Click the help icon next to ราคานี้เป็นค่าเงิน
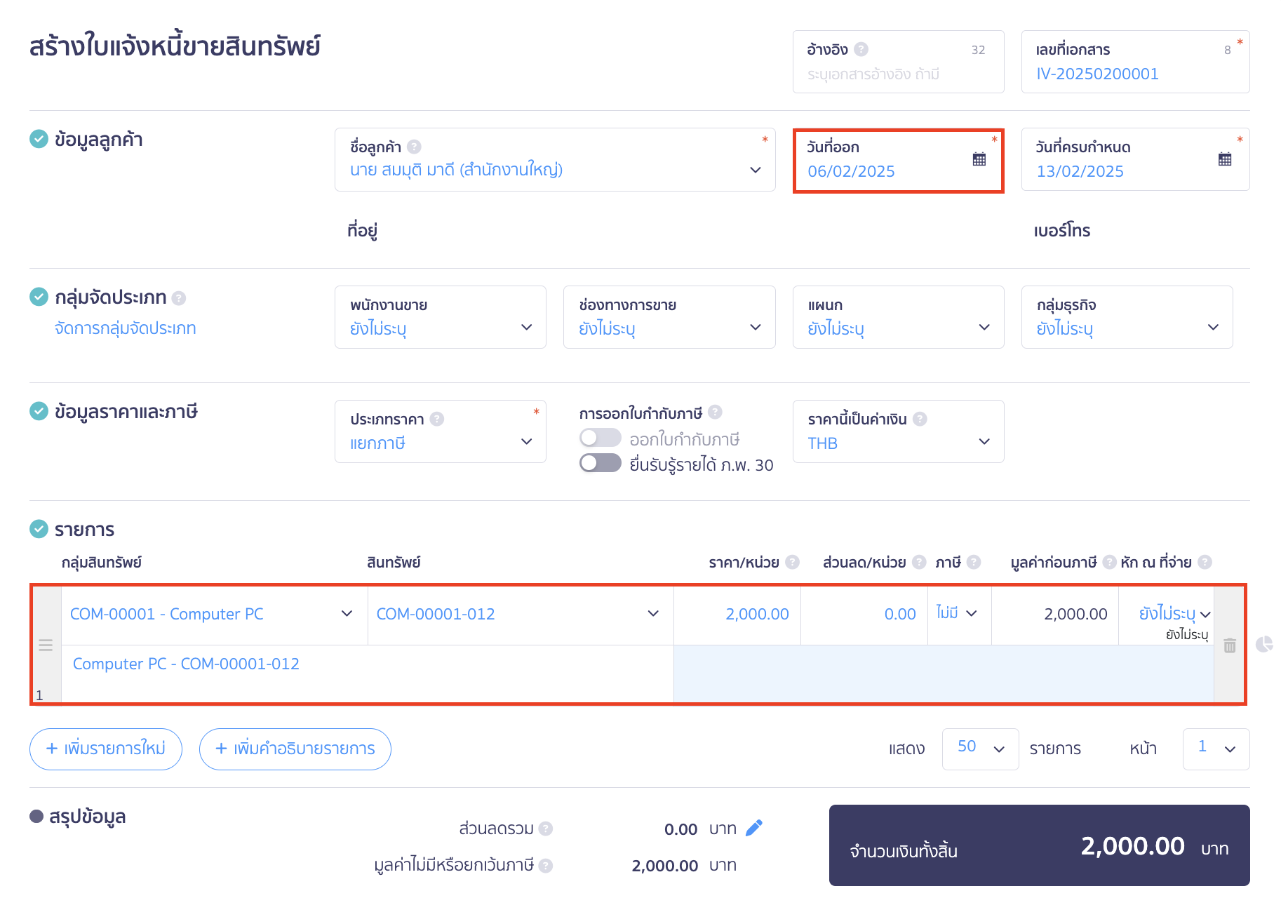The height and width of the screenshot is (898, 1281). pos(920,419)
